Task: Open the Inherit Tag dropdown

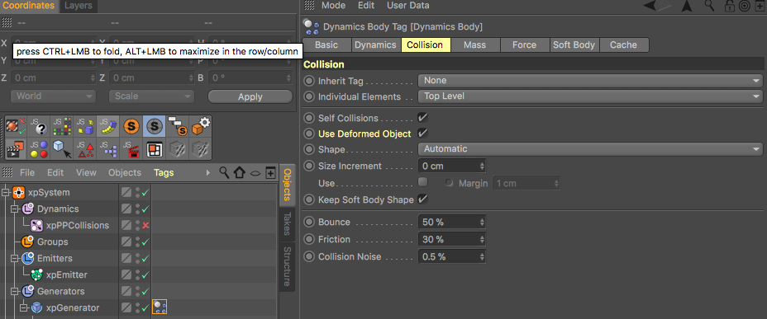Action: point(590,81)
